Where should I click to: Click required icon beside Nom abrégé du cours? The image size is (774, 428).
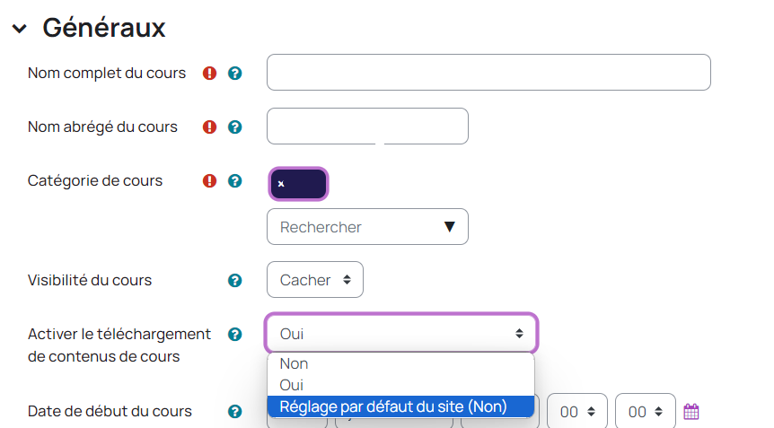(210, 127)
